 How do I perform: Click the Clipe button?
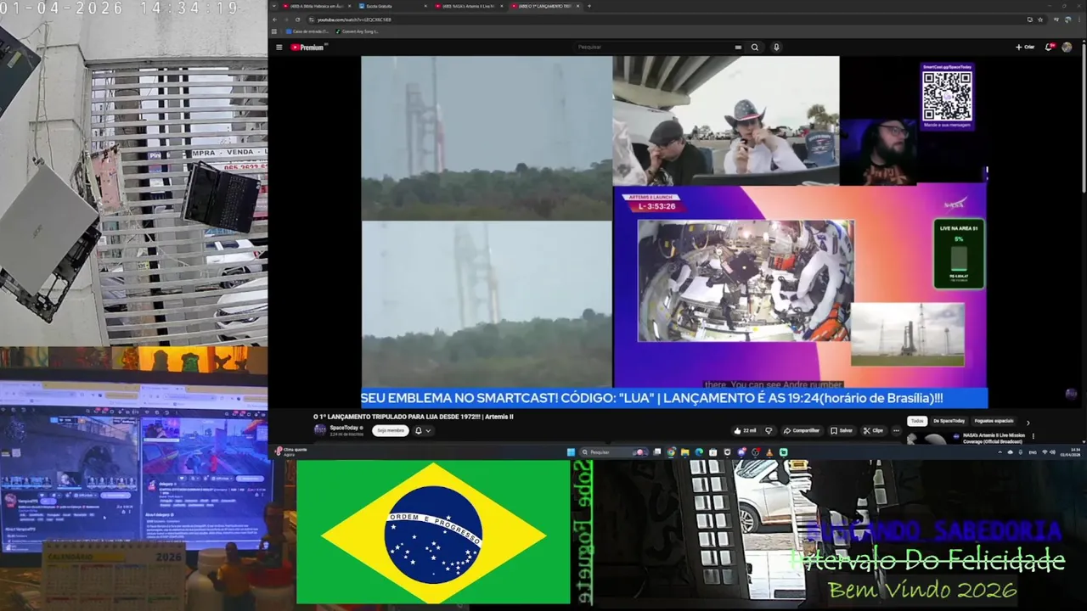click(874, 430)
